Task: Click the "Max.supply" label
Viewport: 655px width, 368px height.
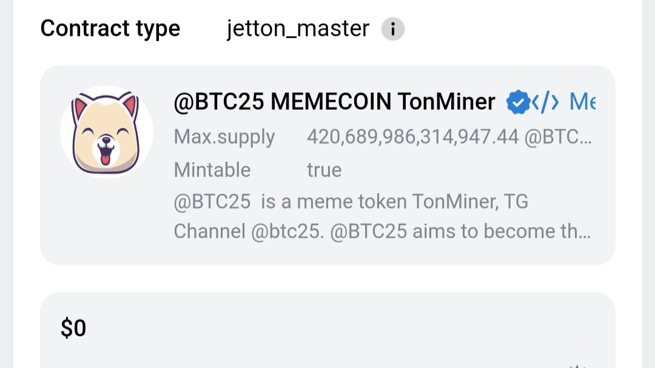Action: click(224, 138)
